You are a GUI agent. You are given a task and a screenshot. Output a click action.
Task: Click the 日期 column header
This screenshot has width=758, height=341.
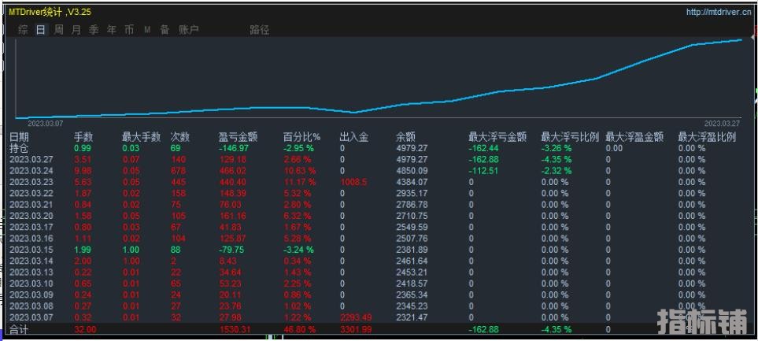[19, 137]
